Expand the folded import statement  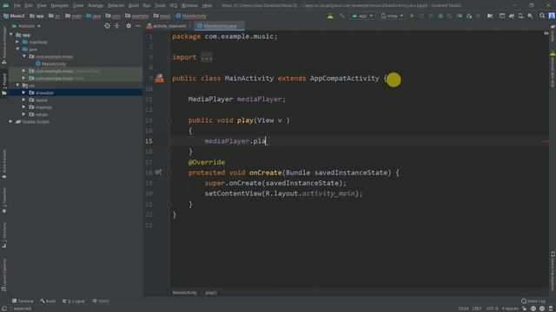point(207,57)
